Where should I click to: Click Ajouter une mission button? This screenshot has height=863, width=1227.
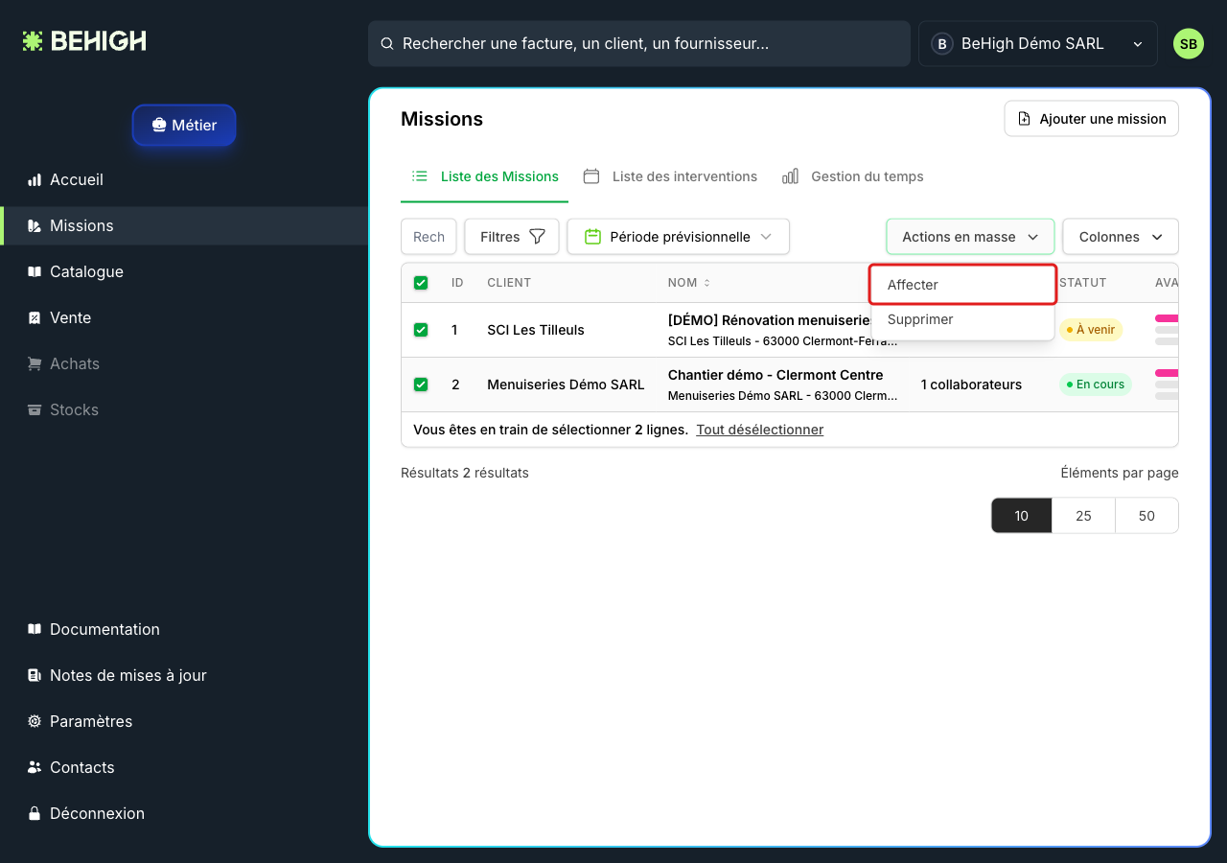click(x=1092, y=119)
